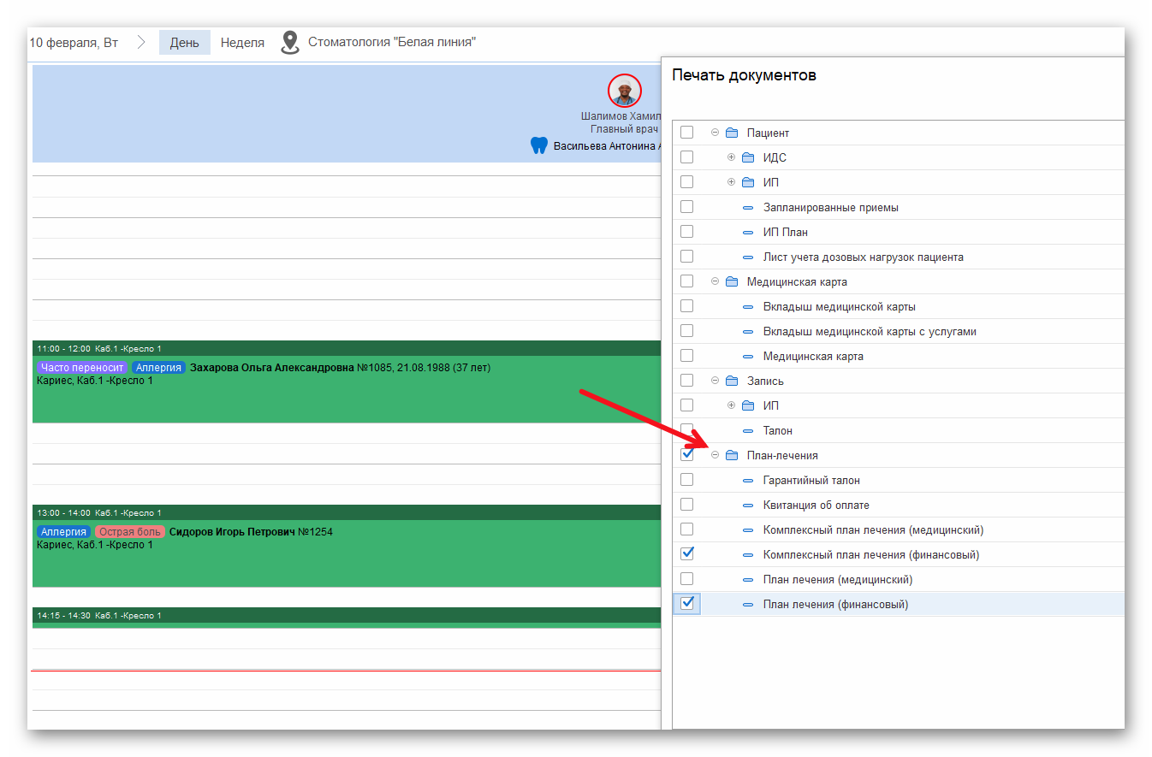Open Захарова Ольга Александровна appointment
Image resolution: width=1152 pixels, height=757 pixels.
(x=271, y=368)
